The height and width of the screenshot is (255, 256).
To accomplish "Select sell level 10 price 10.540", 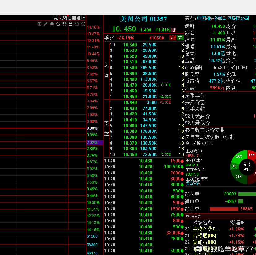I will pos(130,45).
